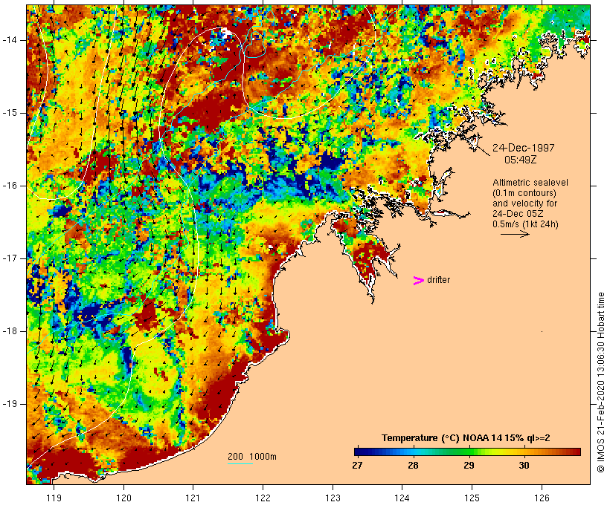Click the longitude axis label '124'
The width and height of the screenshot is (610, 505).
coord(402,498)
